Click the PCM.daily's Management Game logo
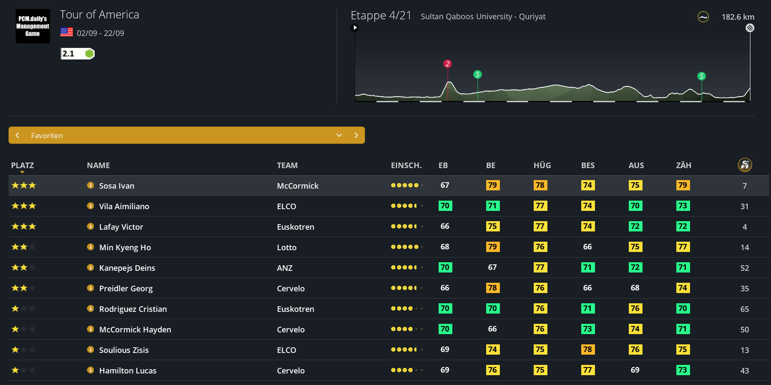The height and width of the screenshot is (385, 771). tap(33, 26)
